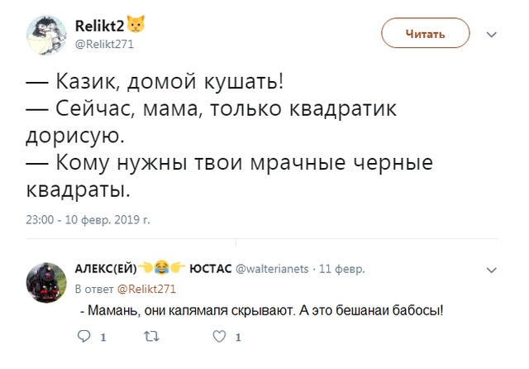This screenshot has width=529, height=369.
Task: Expand the reply's chevron options menu
Action: click(x=493, y=270)
